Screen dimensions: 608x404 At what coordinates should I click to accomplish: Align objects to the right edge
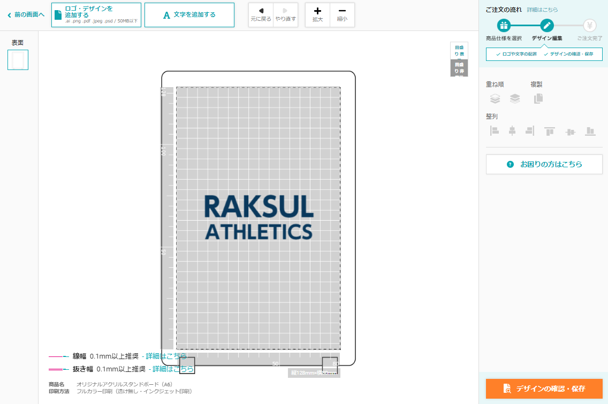(530, 131)
